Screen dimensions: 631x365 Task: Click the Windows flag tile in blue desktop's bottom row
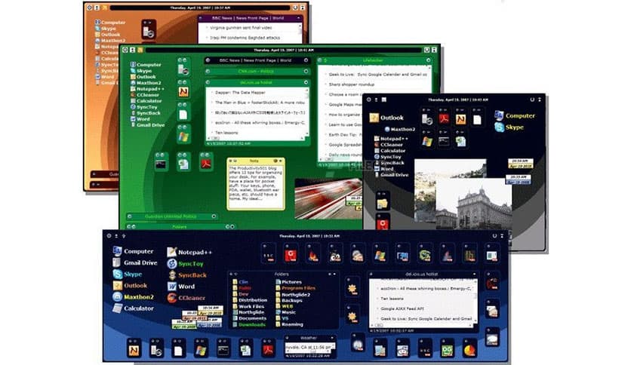[201, 349]
